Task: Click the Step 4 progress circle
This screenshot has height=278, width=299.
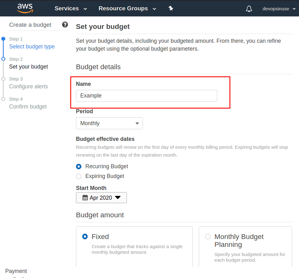Action: click(x=3, y=99)
